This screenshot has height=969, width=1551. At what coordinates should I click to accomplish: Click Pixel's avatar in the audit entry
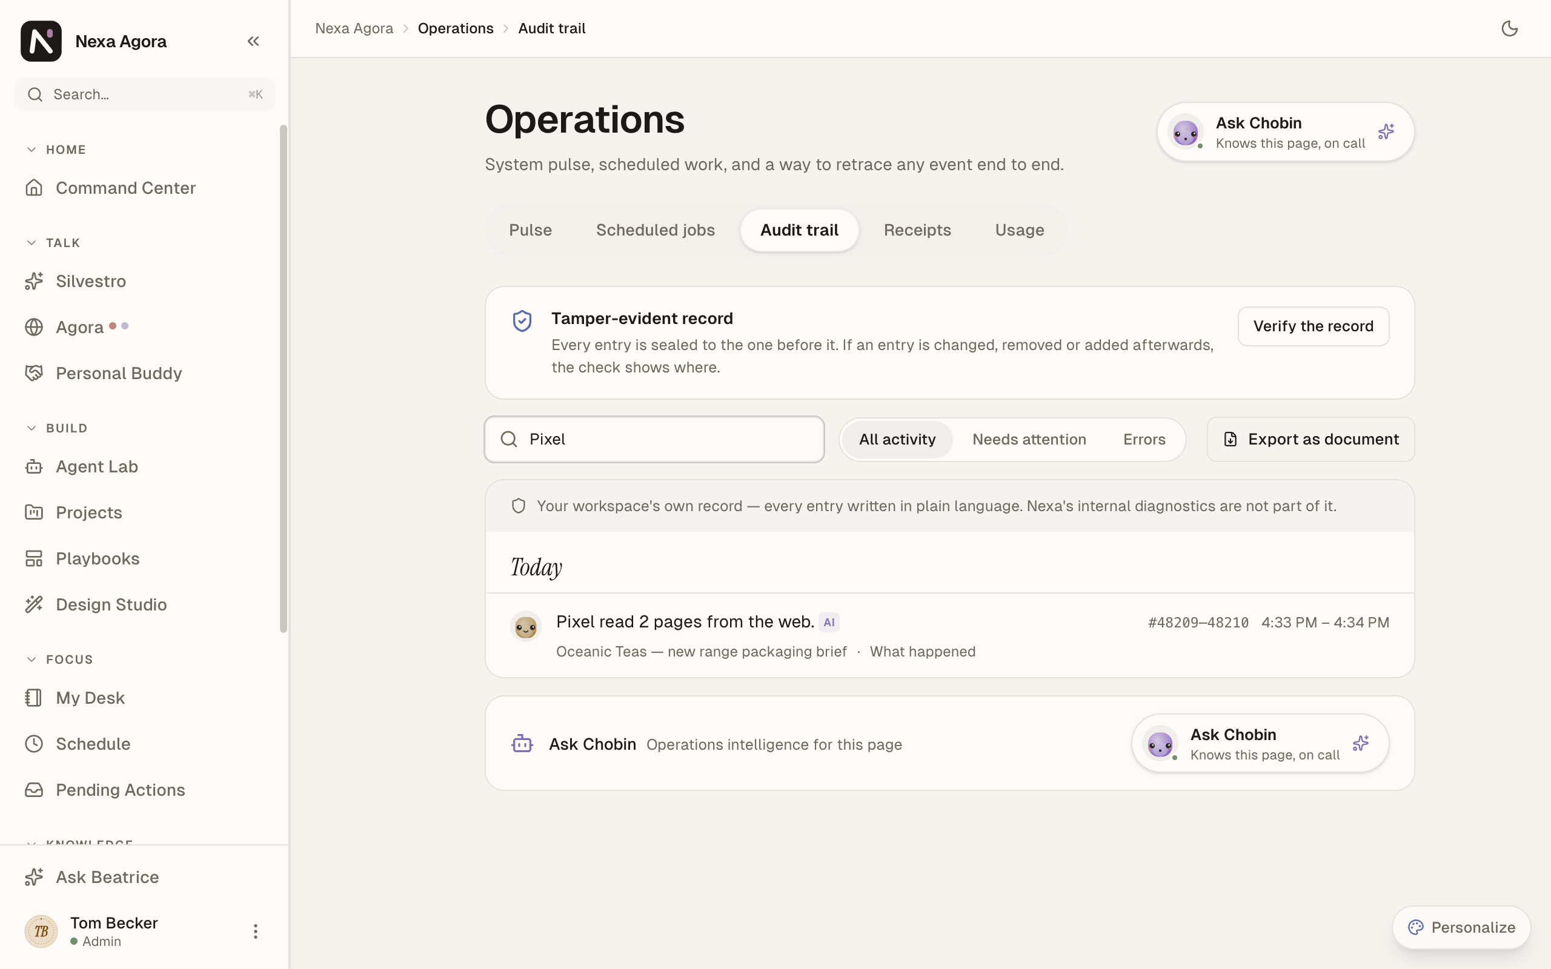click(525, 626)
